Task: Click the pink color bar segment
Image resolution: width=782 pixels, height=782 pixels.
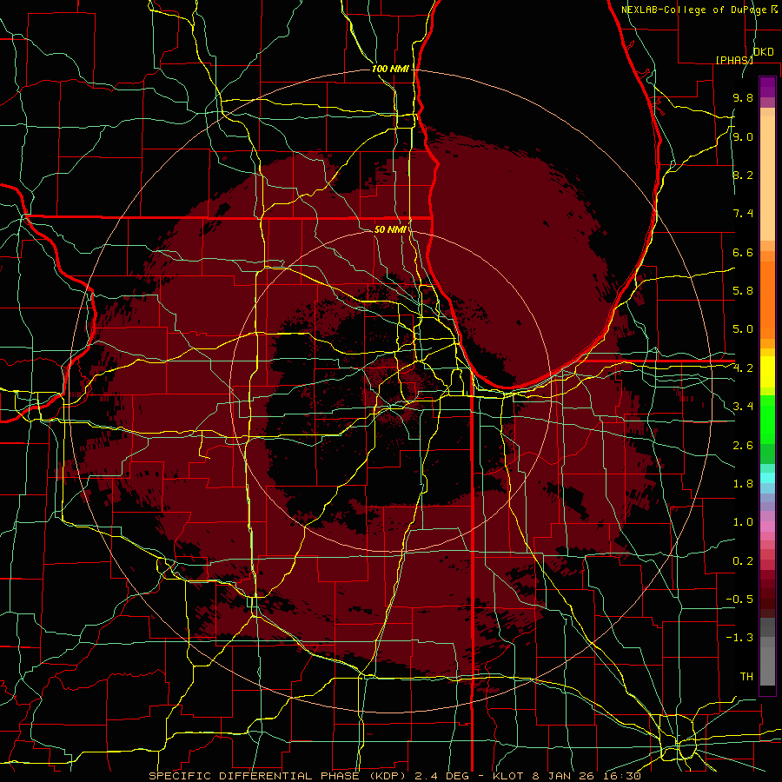Action: click(767, 527)
